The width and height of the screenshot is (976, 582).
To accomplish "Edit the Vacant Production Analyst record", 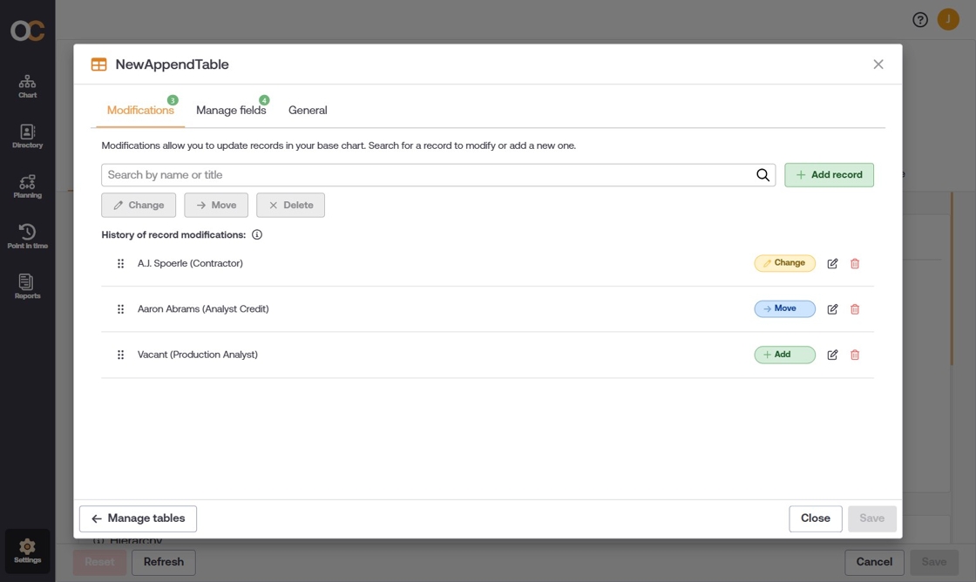I will click(832, 355).
